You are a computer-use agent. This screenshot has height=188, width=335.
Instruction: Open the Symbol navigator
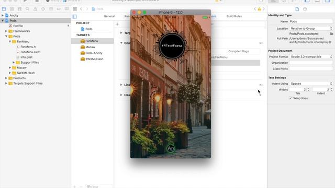coord(20,9)
